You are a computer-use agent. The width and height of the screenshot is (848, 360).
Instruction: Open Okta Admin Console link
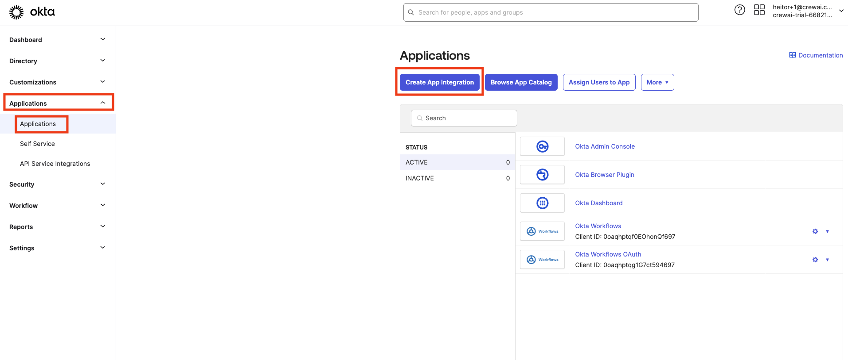click(x=605, y=146)
